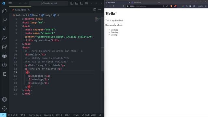Open the outline list icon in activity bar
This screenshot has height=117, width=208.
pos(4,74)
